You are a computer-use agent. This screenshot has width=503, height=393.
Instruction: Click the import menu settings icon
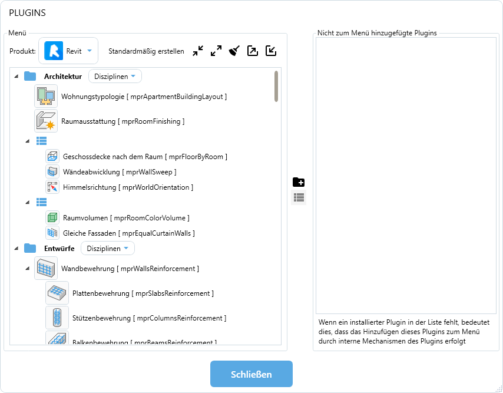[x=271, y=51]
